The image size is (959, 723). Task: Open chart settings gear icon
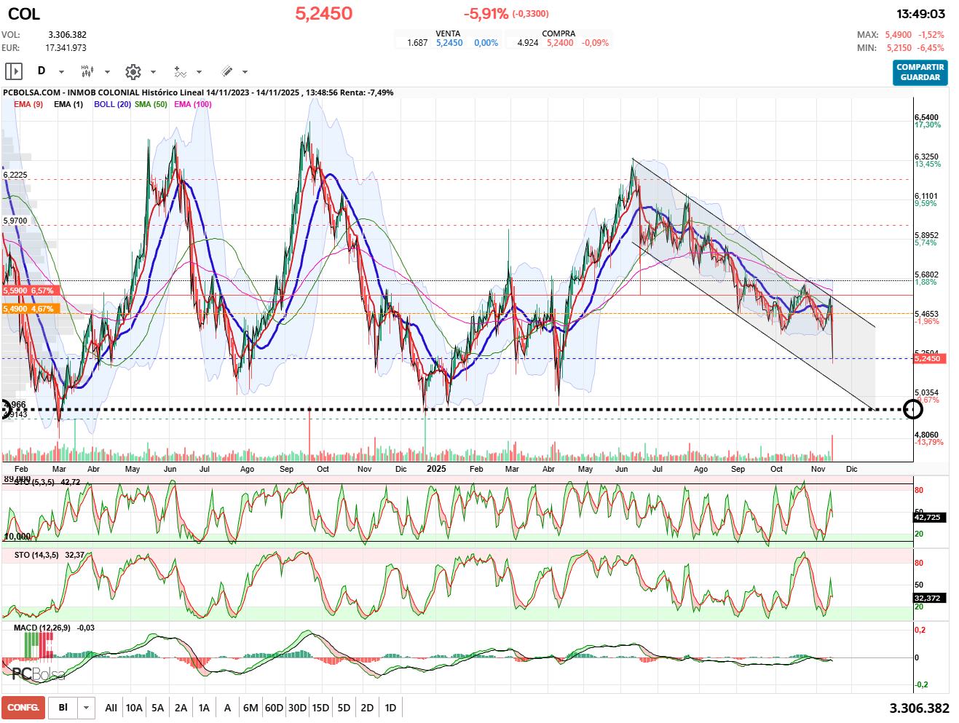click(x=133, y=71)
